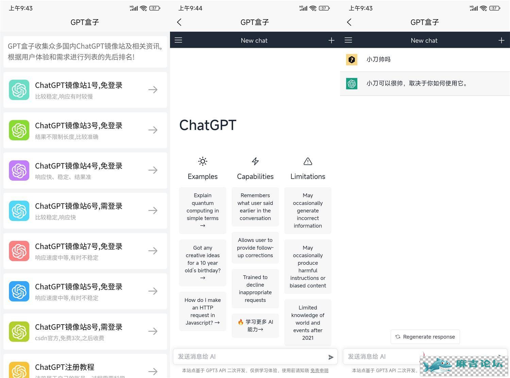Open 免责申明 link below input
510x378 pixels.
pyautogui.click(x=319, y=371)
